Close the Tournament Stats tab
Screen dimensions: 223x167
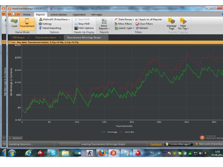pos(60,38)
